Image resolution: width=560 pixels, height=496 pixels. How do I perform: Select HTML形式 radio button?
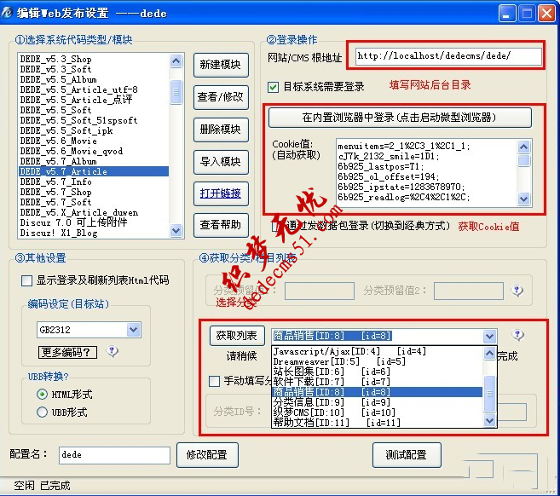point(42,395)
